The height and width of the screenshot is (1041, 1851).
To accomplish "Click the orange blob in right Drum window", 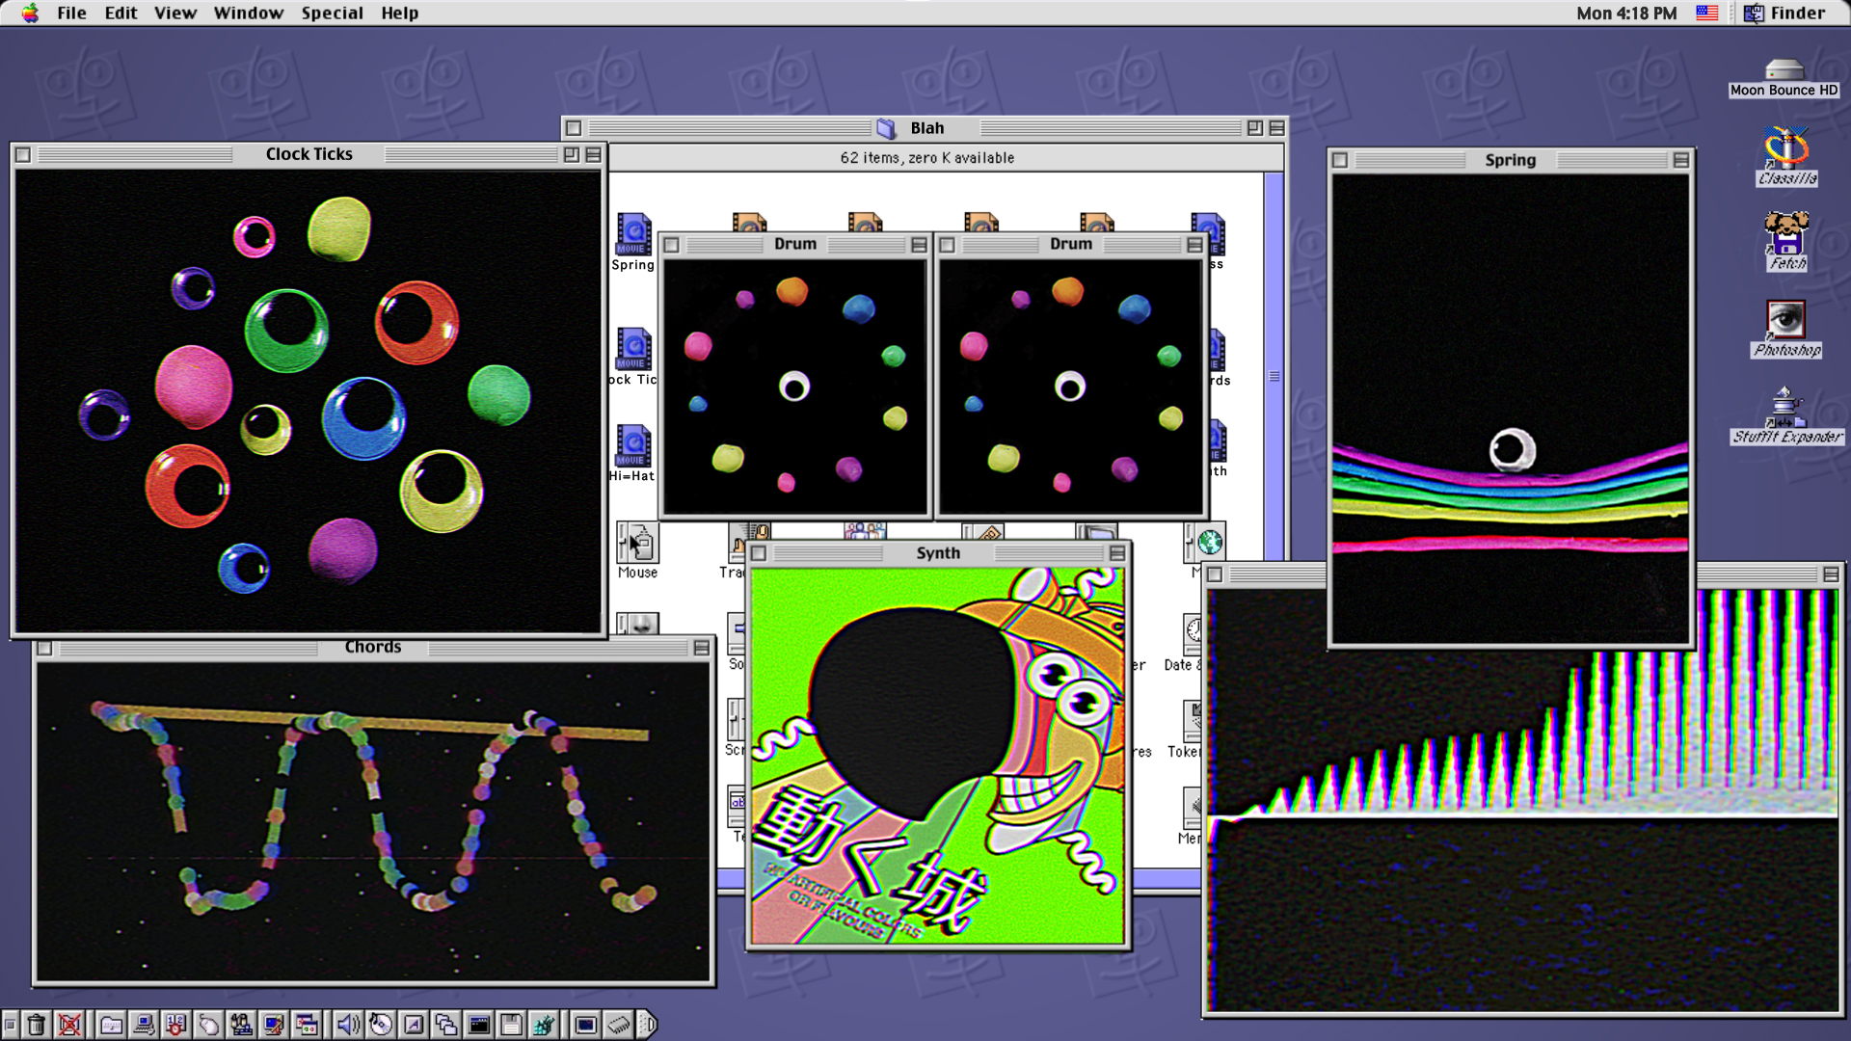I will tap(1067, 290).
